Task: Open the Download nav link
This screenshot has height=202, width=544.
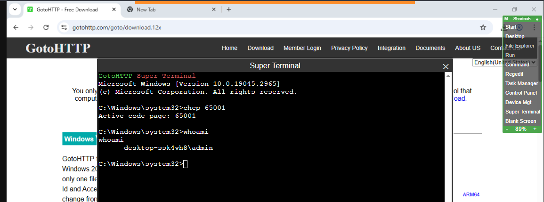Action: 260,48
